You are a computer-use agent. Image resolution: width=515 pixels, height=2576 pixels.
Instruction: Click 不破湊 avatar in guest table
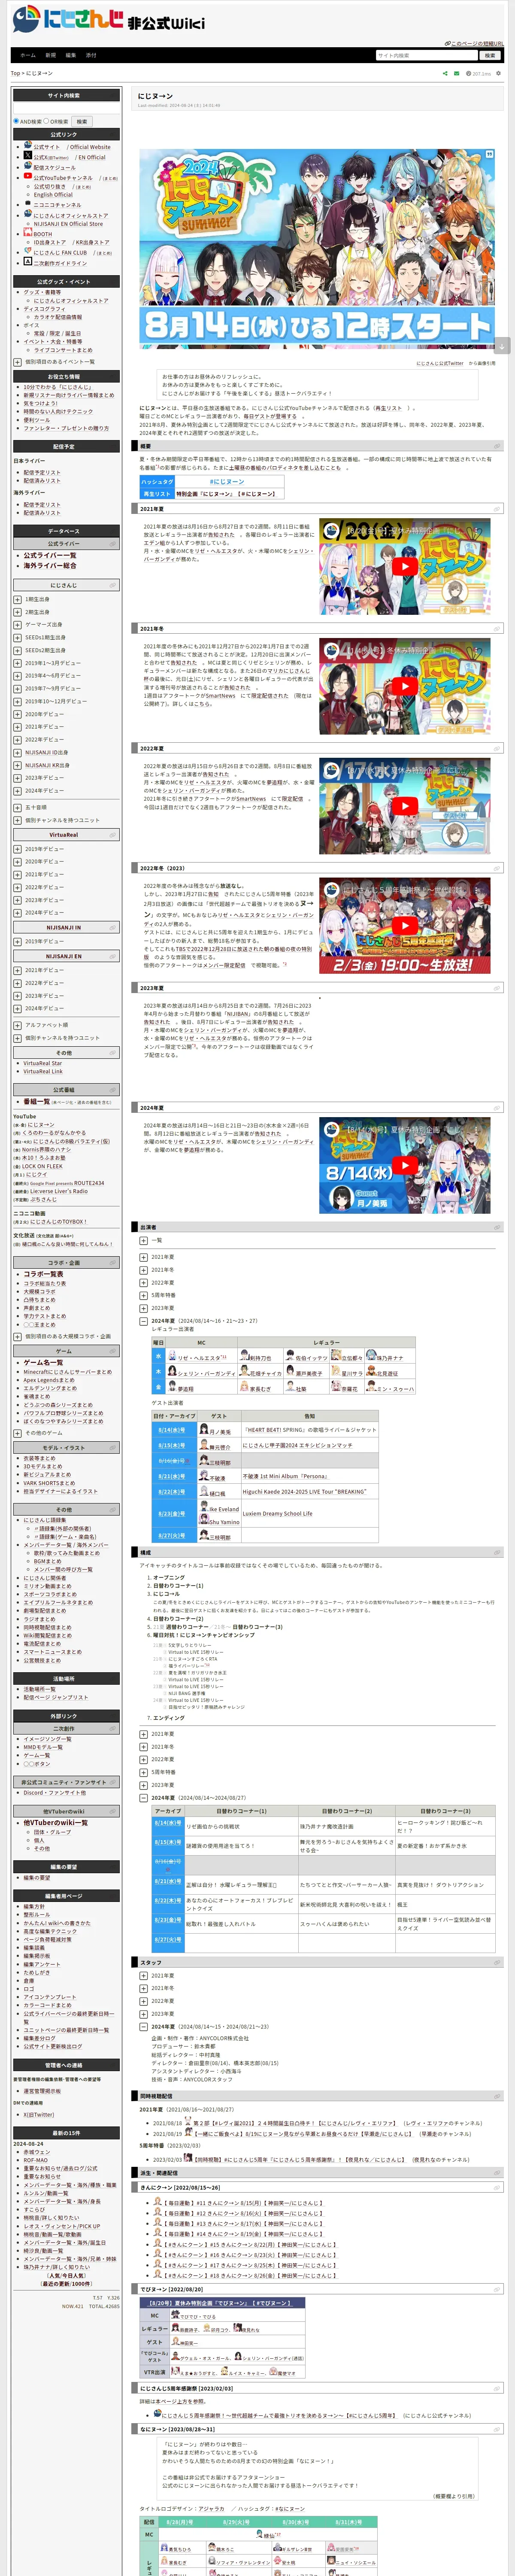204,1477
